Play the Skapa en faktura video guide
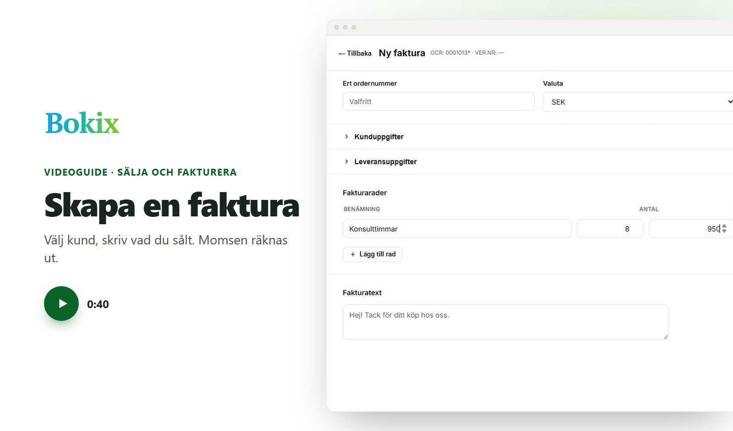The height and width of the screenshot is (431, 733). 61,304
